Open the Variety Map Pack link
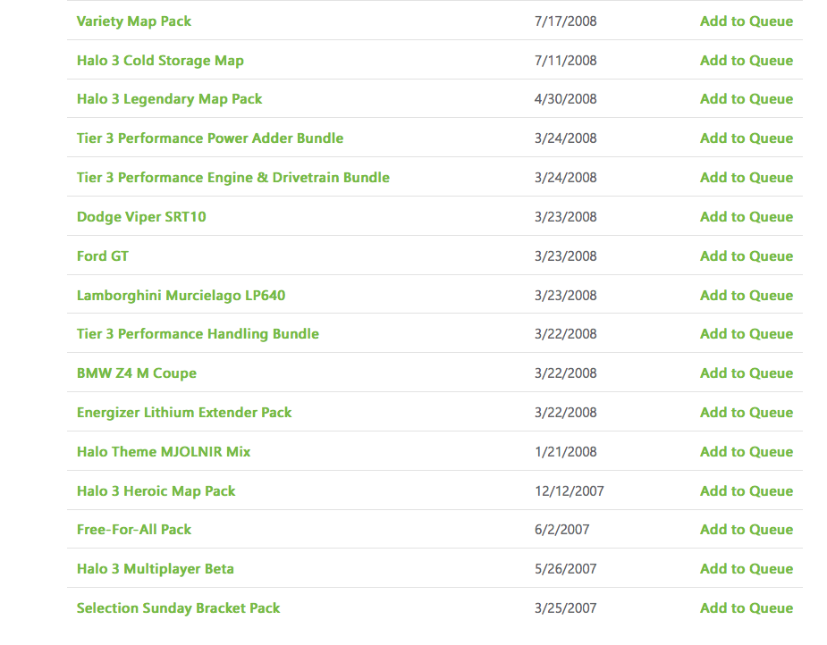This screenshot has width=827, height=645. coord(134,21)
